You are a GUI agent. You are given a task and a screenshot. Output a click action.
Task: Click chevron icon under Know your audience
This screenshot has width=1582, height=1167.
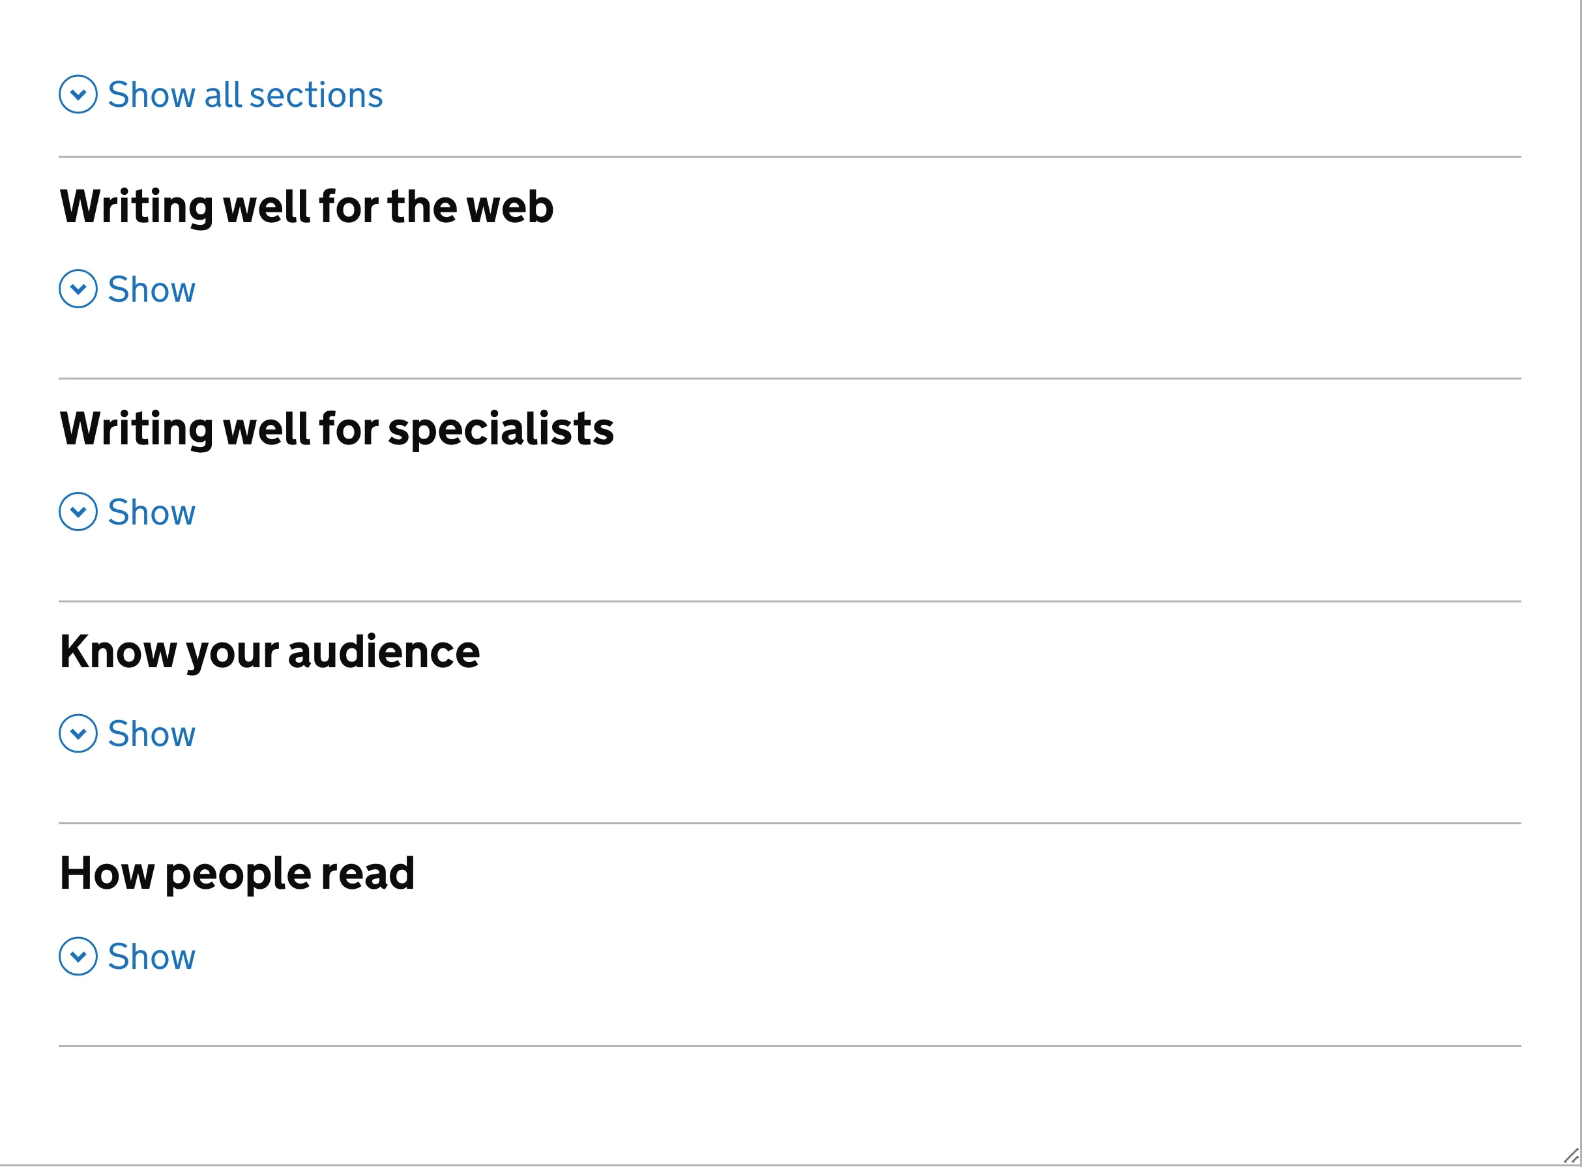pyautogui.click(x=78, y=733)
